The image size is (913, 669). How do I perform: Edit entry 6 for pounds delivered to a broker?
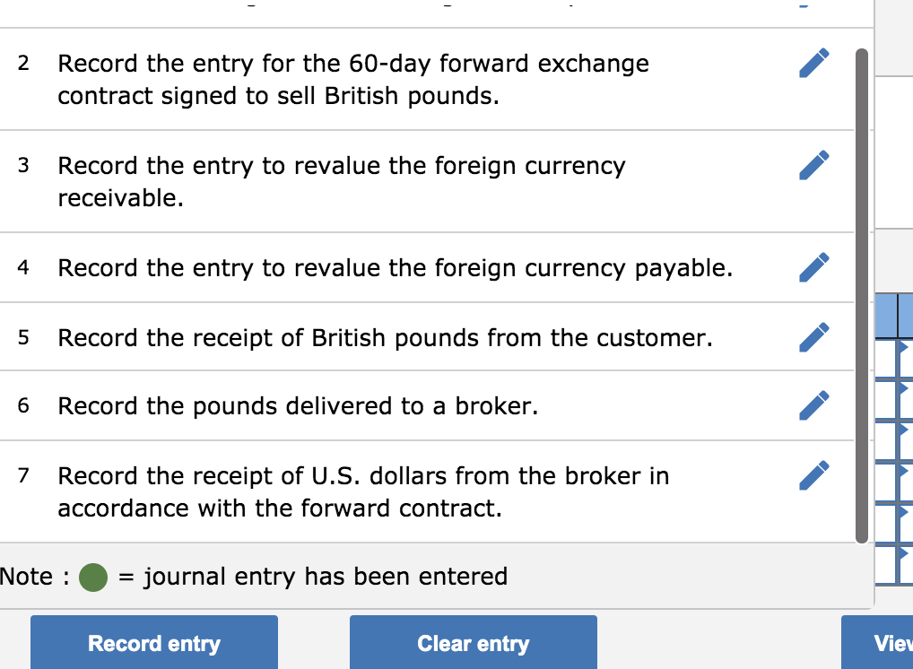pos(813,405)
